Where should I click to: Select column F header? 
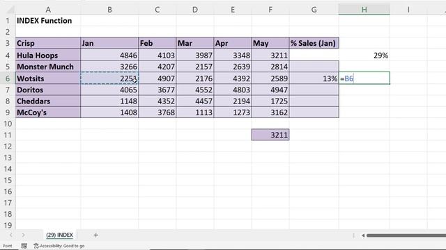pyautogui.click(x=270, y=10)
